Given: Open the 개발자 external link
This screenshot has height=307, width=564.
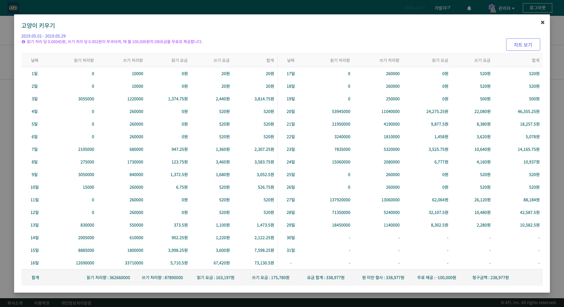Looking at the screenshot, I should (442, 8).
